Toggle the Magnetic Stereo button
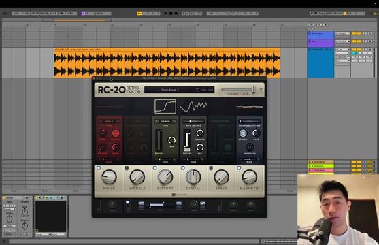The width and height of the screenshot is (379, 245). coord(243,133)
